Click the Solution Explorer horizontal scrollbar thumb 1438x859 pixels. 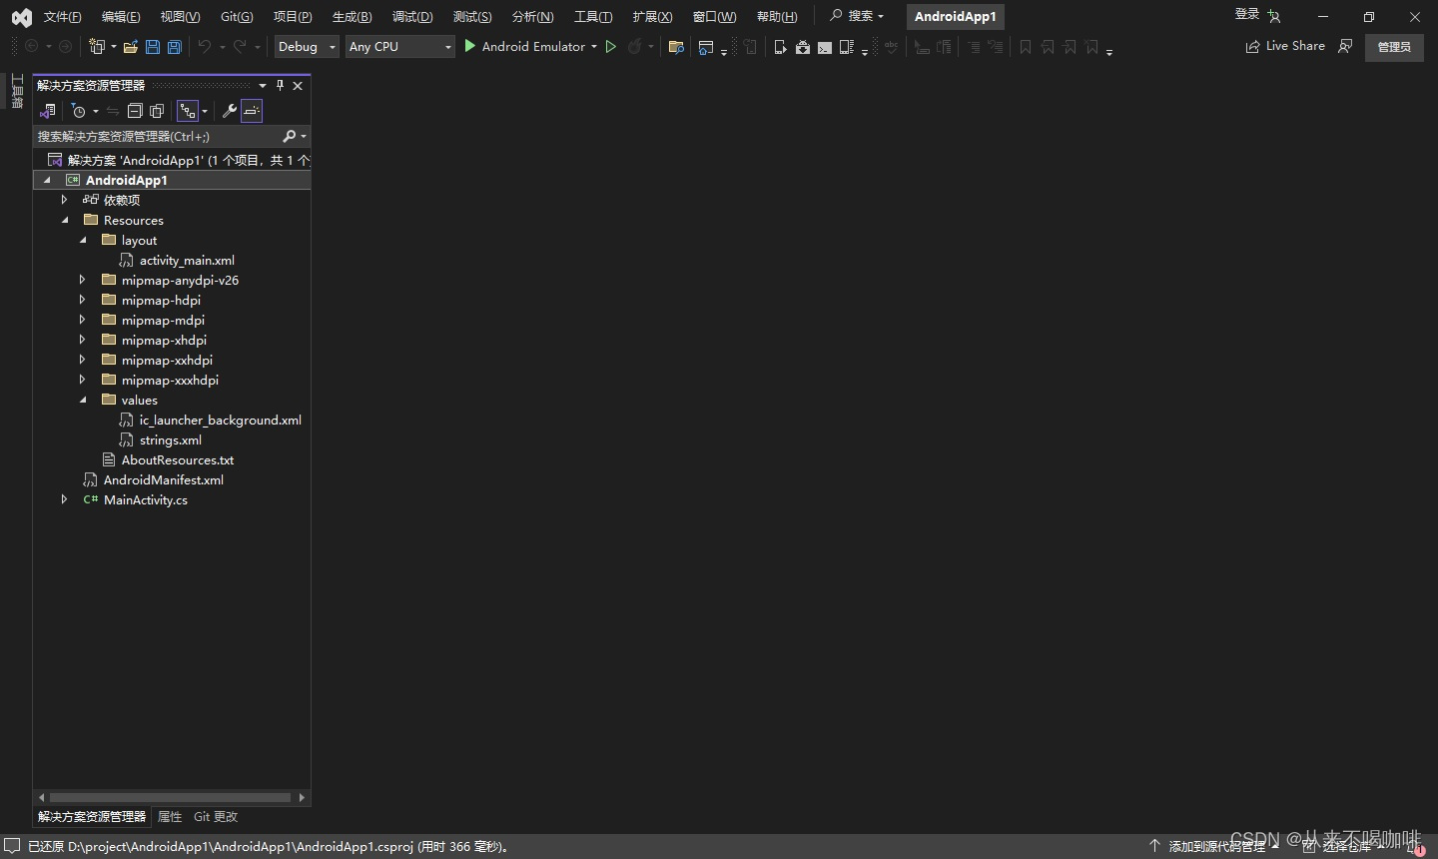[170, 797]
